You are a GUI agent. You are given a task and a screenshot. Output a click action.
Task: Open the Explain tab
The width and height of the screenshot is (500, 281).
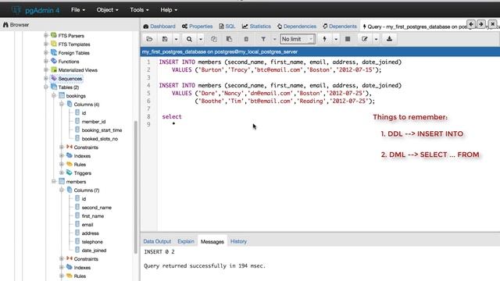pyautogui.click(x=186, y=241)
